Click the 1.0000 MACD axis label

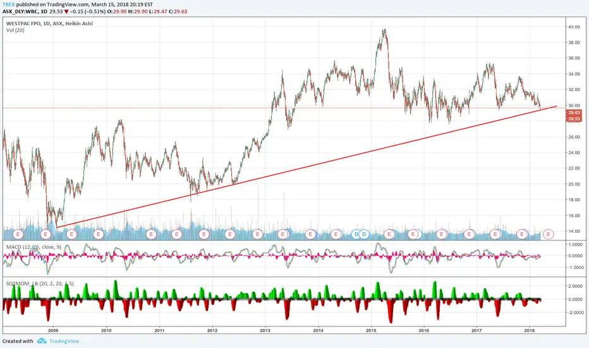coord(576,244)
